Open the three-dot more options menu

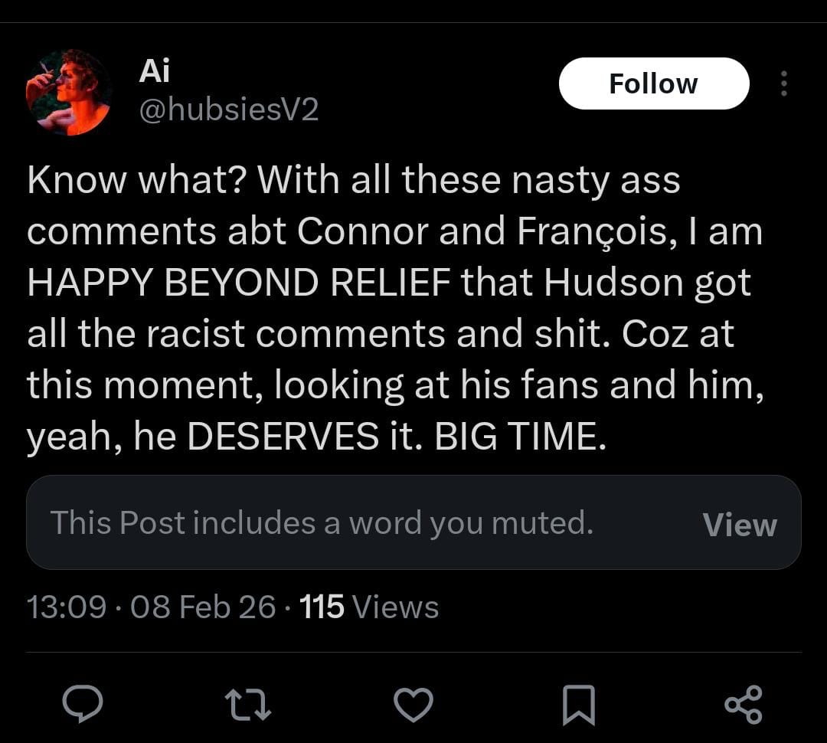point(783,84)
